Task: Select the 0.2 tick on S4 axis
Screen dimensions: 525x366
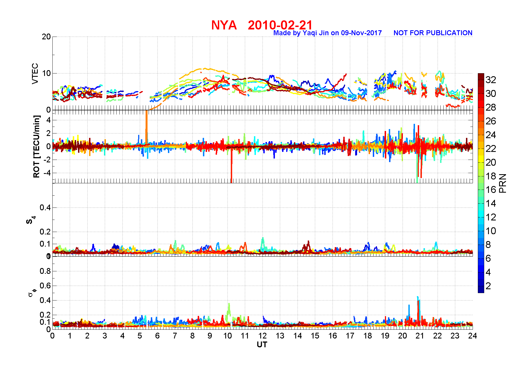Action: tap(45, 232)
